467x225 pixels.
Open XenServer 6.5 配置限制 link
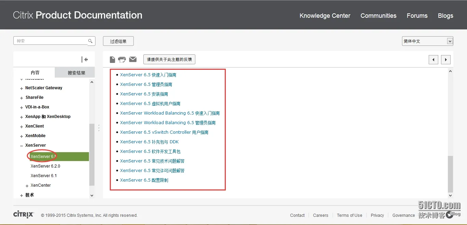pyautogui.click(x=144, y=180)
